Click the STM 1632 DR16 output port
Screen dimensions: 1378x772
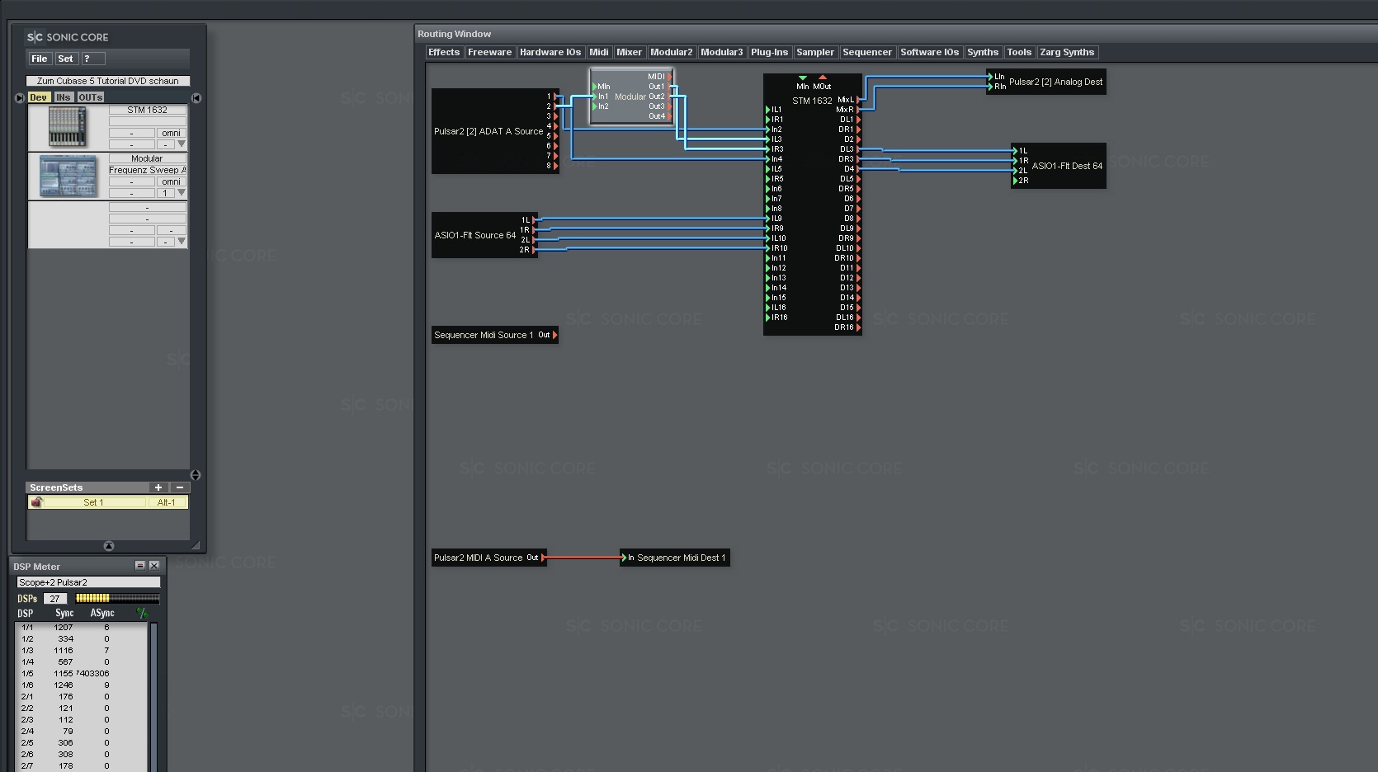pyautogui.click(x=858, y=327)
